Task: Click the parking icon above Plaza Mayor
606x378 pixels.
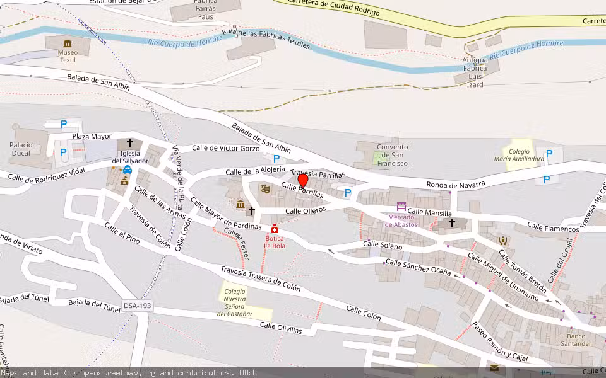Action: tap(64, 124)
